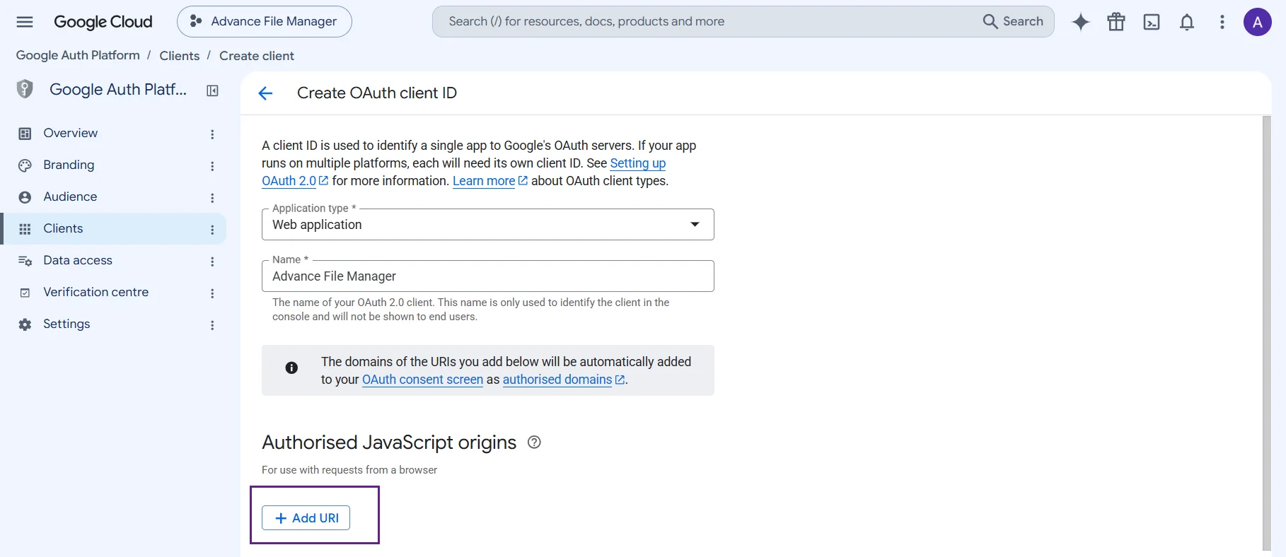Open more options for Verification centre
This screenshot has width=1286, height=557.
[x=212, y=293]
